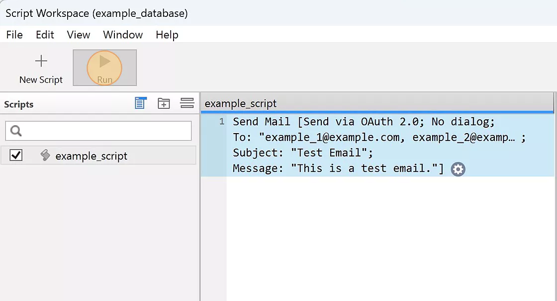The height and width of the screenshot is (301, 557).
Task: Open the View menu
Action: pos(79,35)
